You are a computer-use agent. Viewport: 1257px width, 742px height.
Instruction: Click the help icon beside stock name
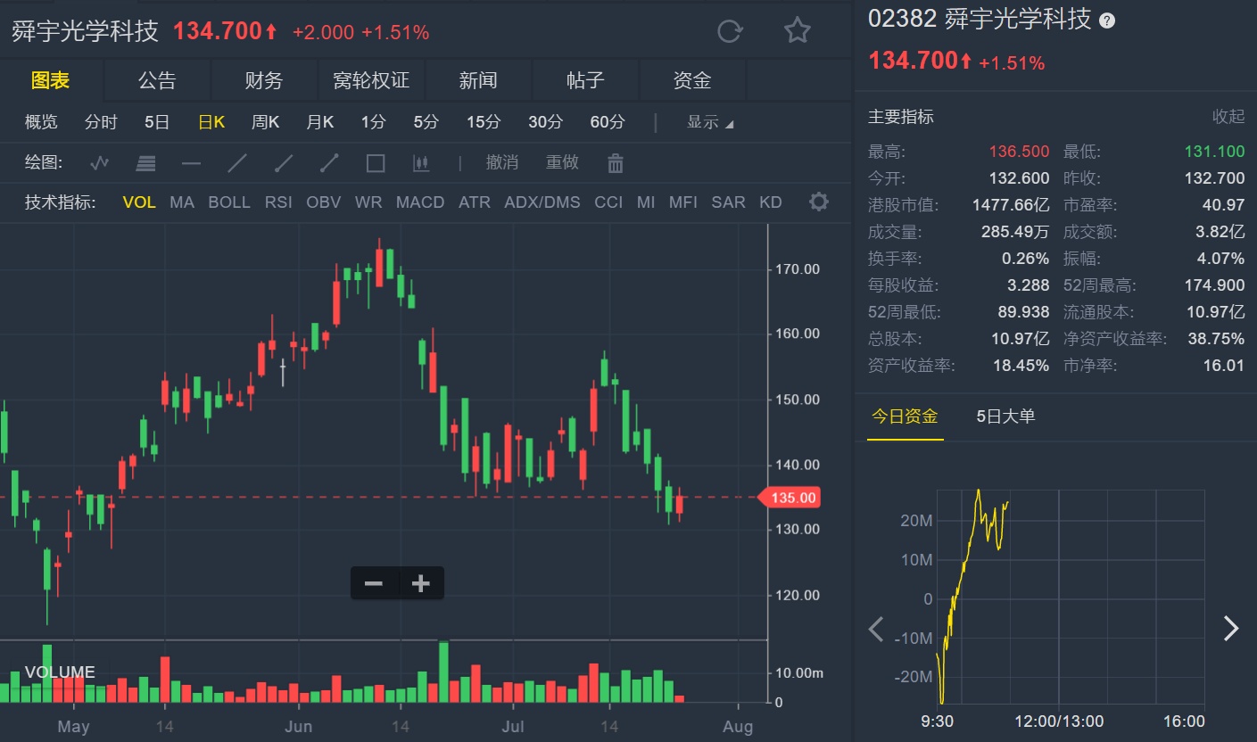[1107, 21]
